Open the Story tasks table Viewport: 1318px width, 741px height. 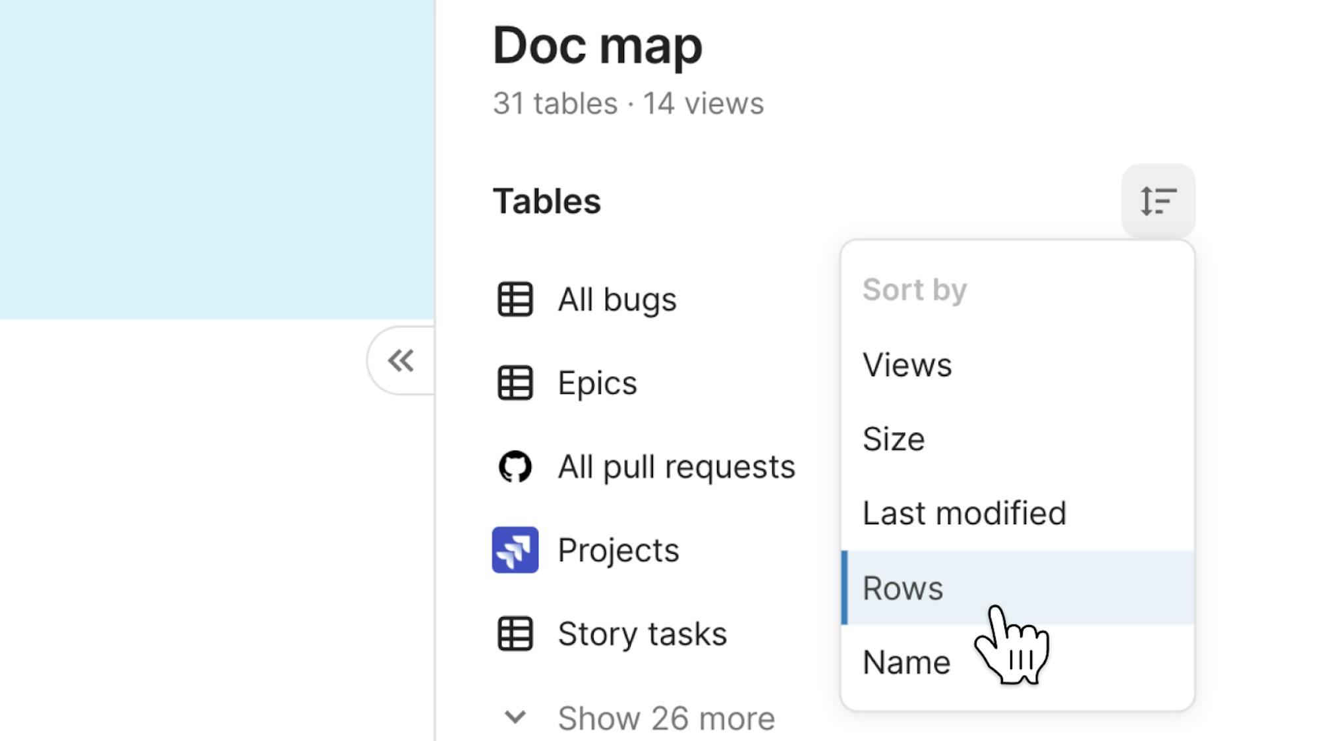tap(642, 634)
